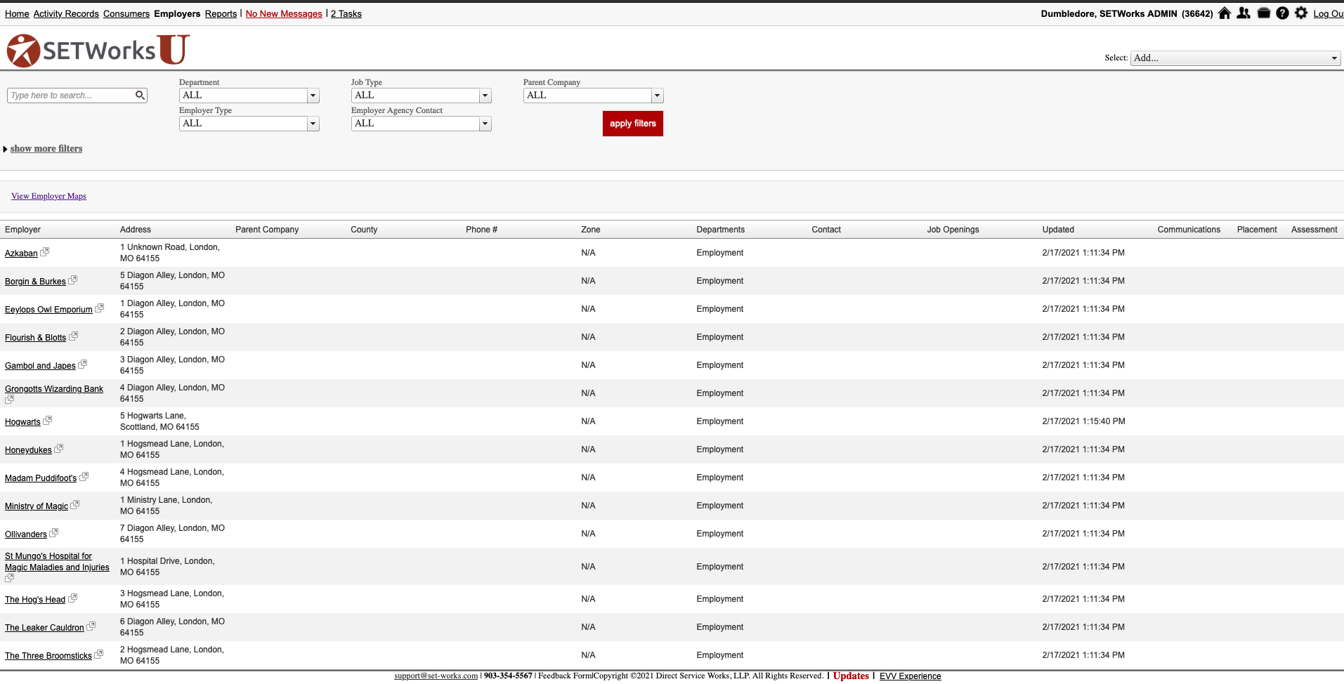This screenshot has width=1344, height=684.
Task: Focus the 'Type here to search' field
Action: [x=70, y=96]
